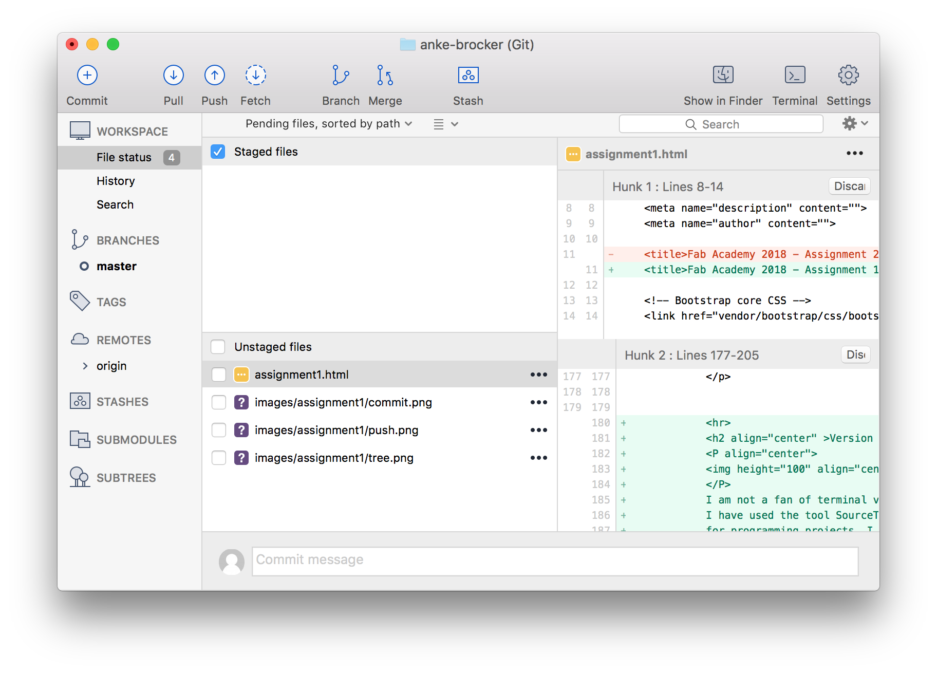Click the Workspace monitor icon

pos(80,131)
